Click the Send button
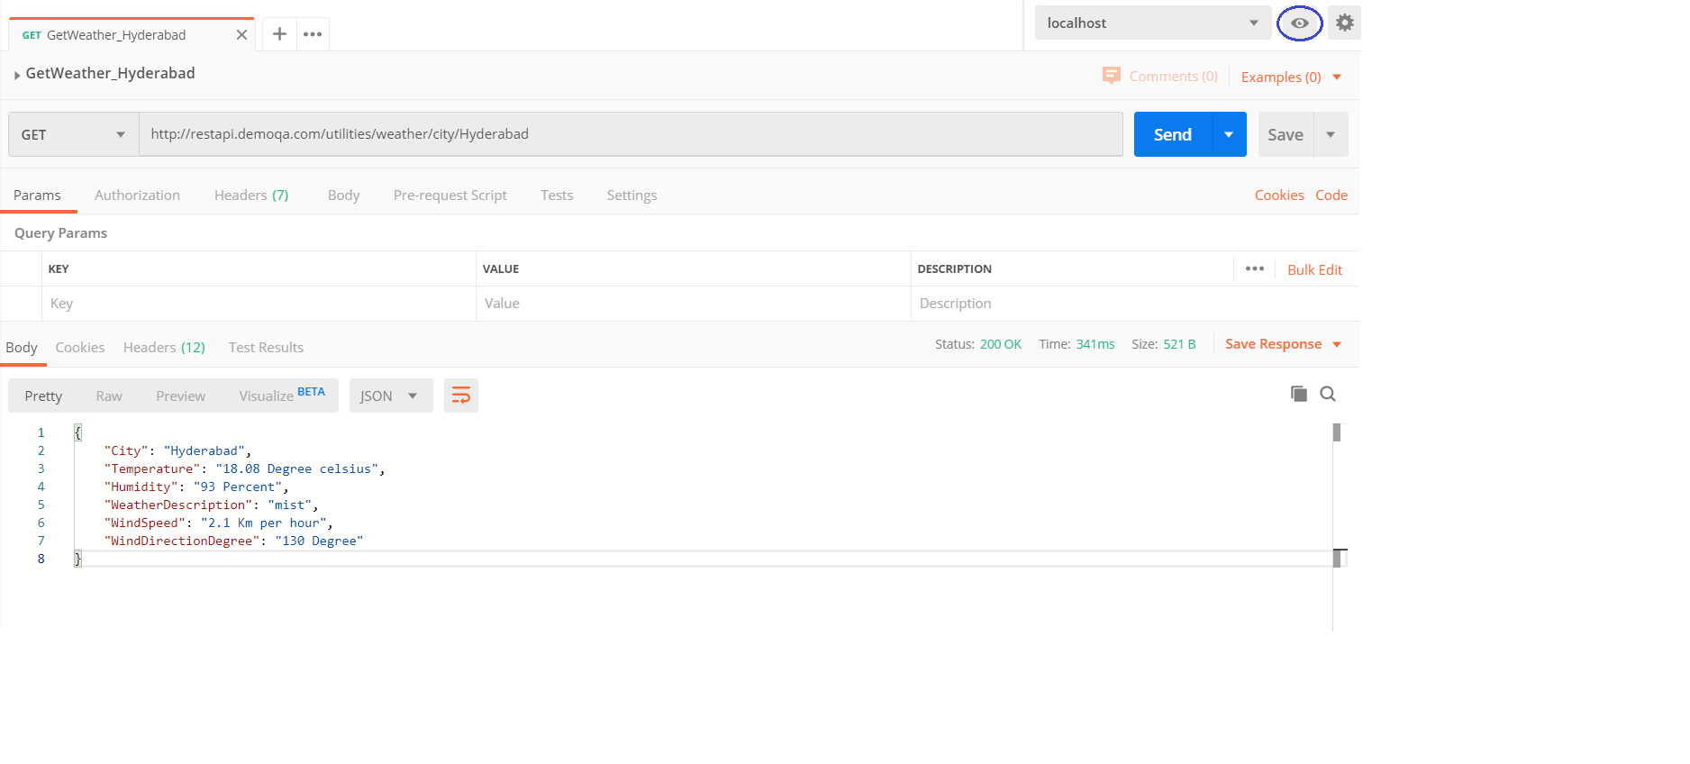 tap(1172, 134)
